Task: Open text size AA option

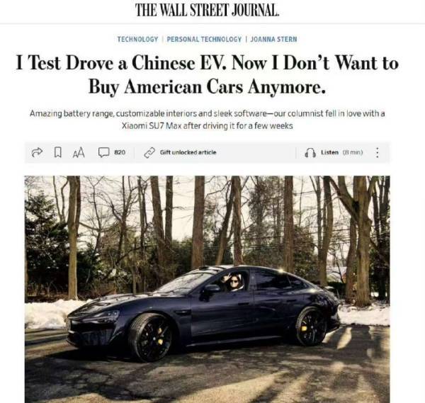Action: [x=79, y=152]
